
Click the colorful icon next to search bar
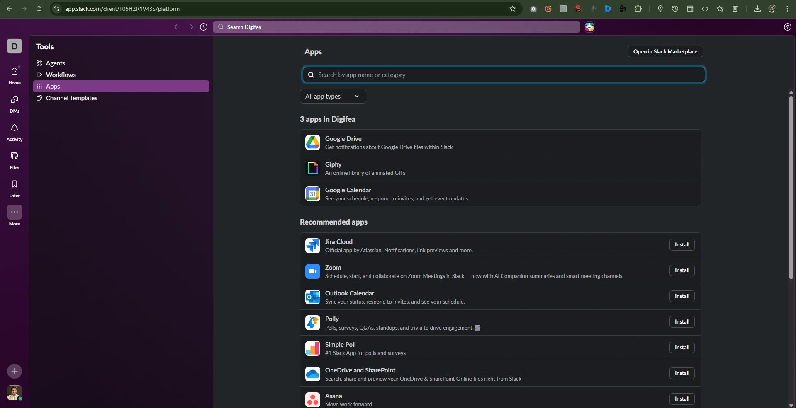coord(589,27)
